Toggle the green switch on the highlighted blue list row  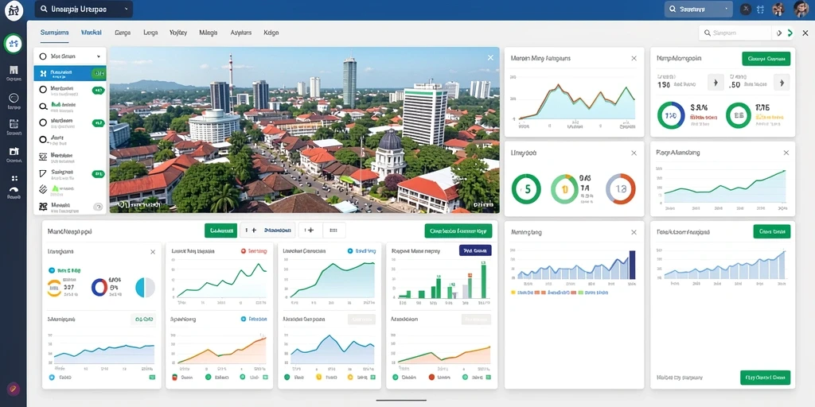click(x=98, y=74)
